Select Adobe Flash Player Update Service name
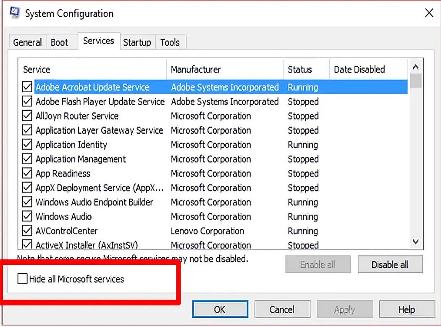441x327 pixels. pyautogui.click(x=100, y=101)
